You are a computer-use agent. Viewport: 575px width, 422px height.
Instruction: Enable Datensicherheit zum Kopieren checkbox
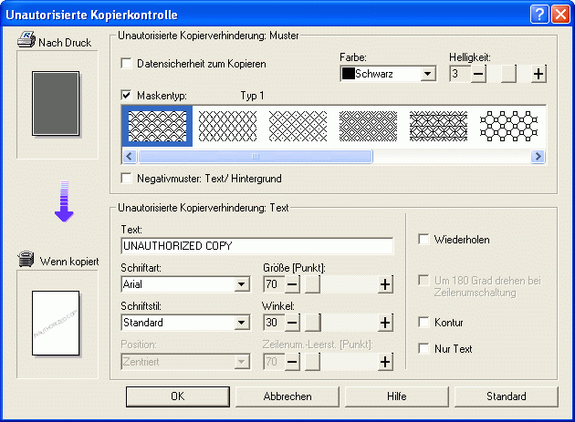[127, 64]
